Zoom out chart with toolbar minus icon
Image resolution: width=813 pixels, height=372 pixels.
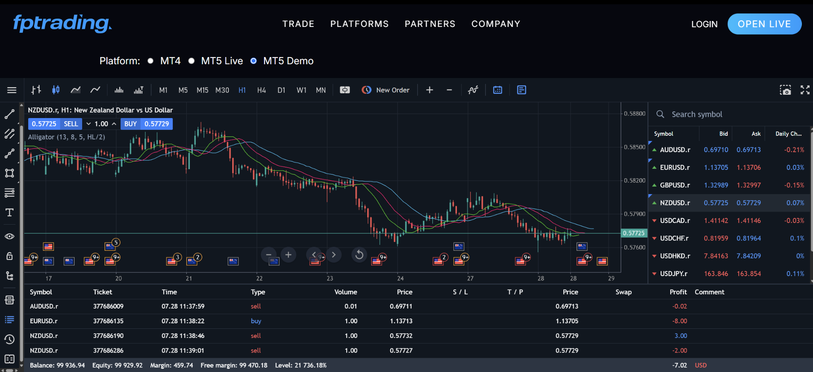coord(449,90)
